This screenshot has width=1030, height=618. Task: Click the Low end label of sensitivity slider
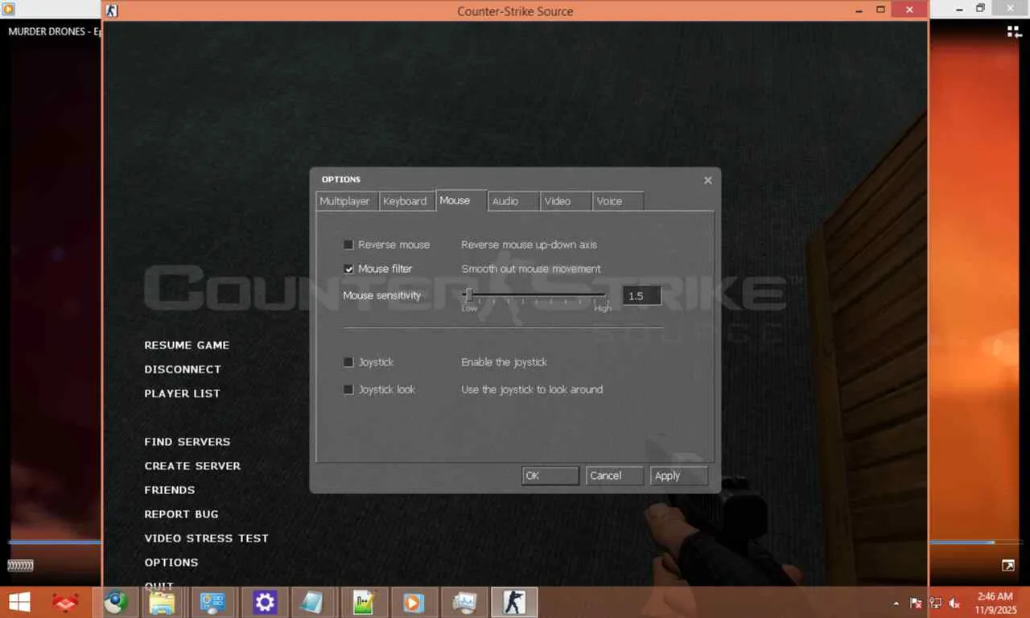click(x=469, y=309)
